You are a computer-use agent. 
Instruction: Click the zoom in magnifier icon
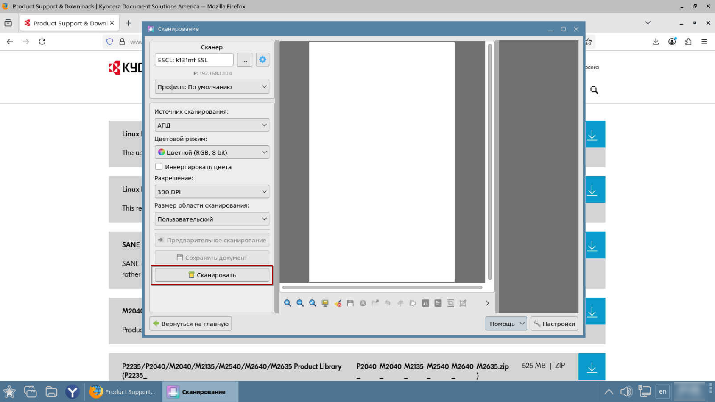pos(288,303)
